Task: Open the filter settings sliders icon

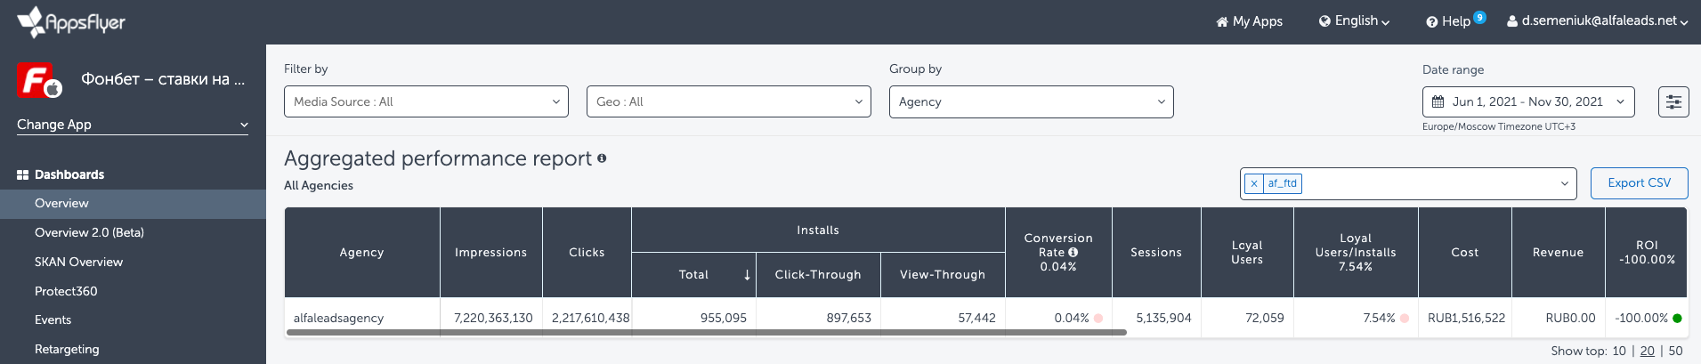Action: coord(1673,101)
